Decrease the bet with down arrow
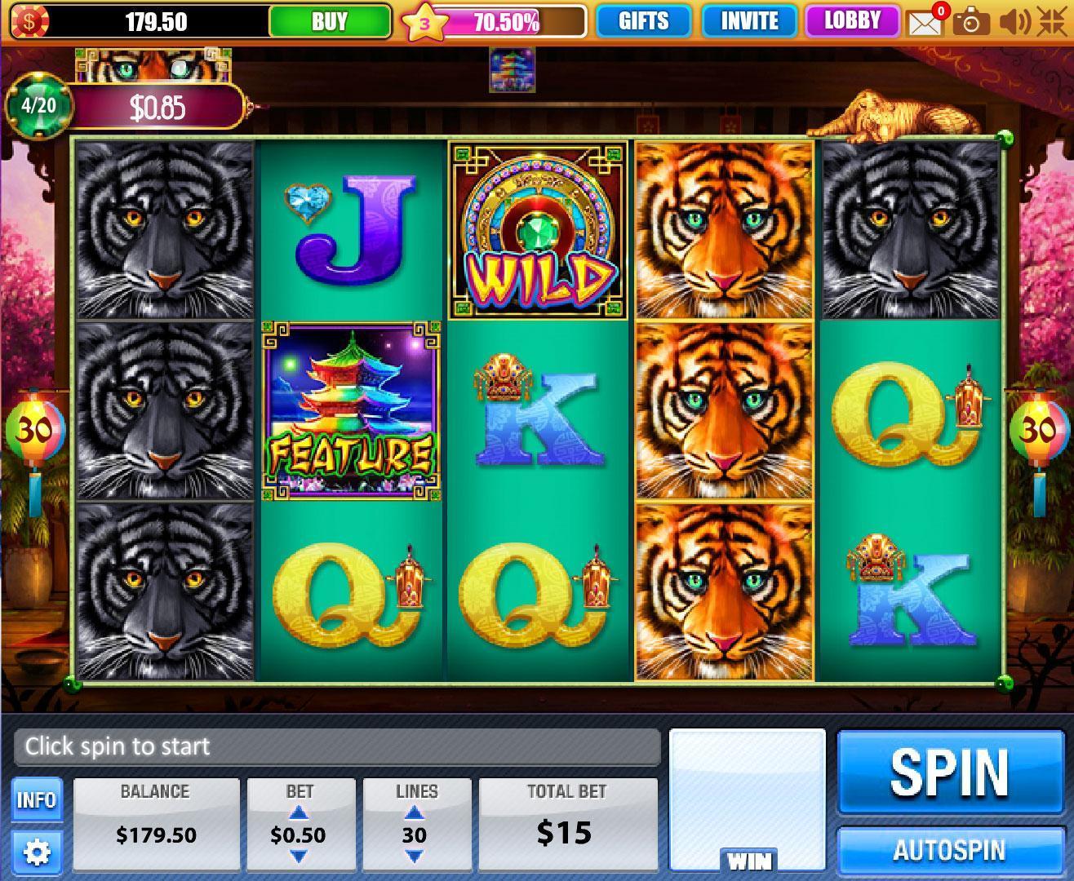This screenshot has height=881, width=1074. (x=299, y=856)
